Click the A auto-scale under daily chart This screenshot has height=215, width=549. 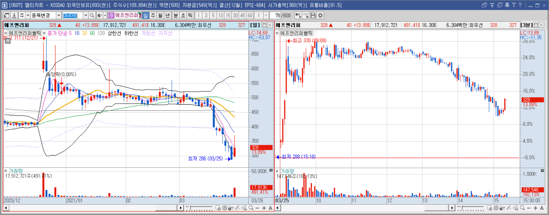pyautogui.click(x=270, y=208)
